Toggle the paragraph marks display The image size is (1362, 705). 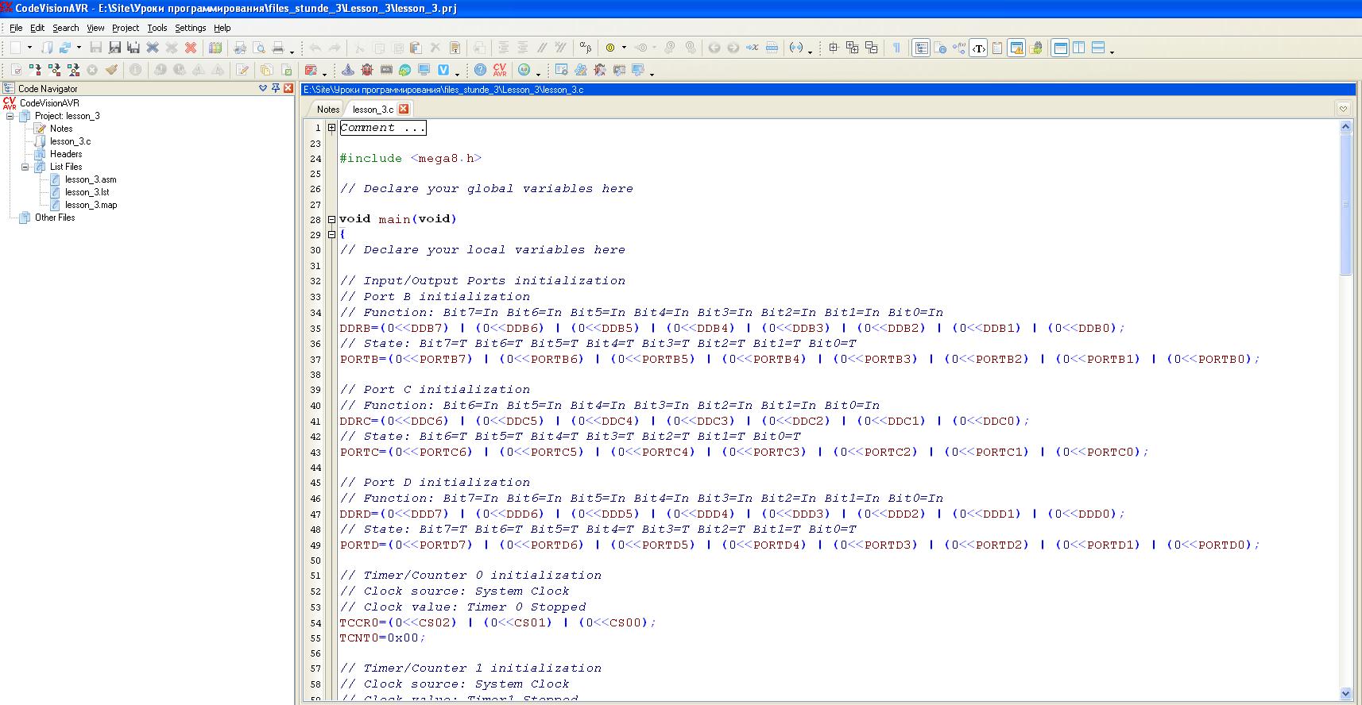coord(896,48)
